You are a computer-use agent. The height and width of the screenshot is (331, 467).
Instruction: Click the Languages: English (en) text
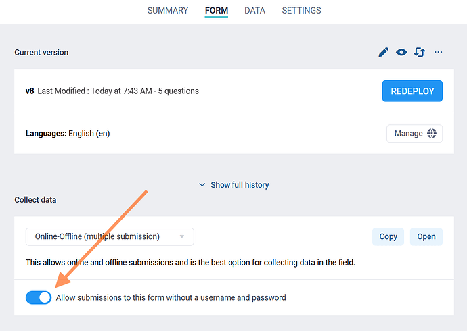[x=68, y=133]
